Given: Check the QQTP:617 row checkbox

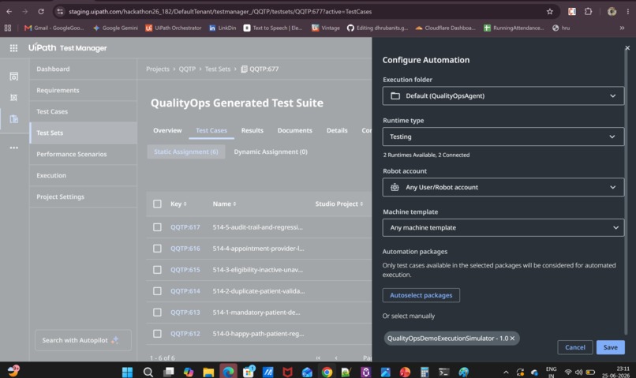Looking at the screenshot, I should tap(157, 227).
